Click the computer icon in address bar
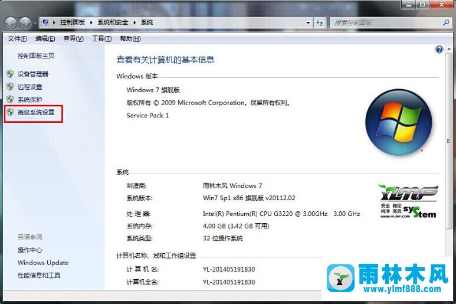Screen dimensions: 456x304 [45, 22]
